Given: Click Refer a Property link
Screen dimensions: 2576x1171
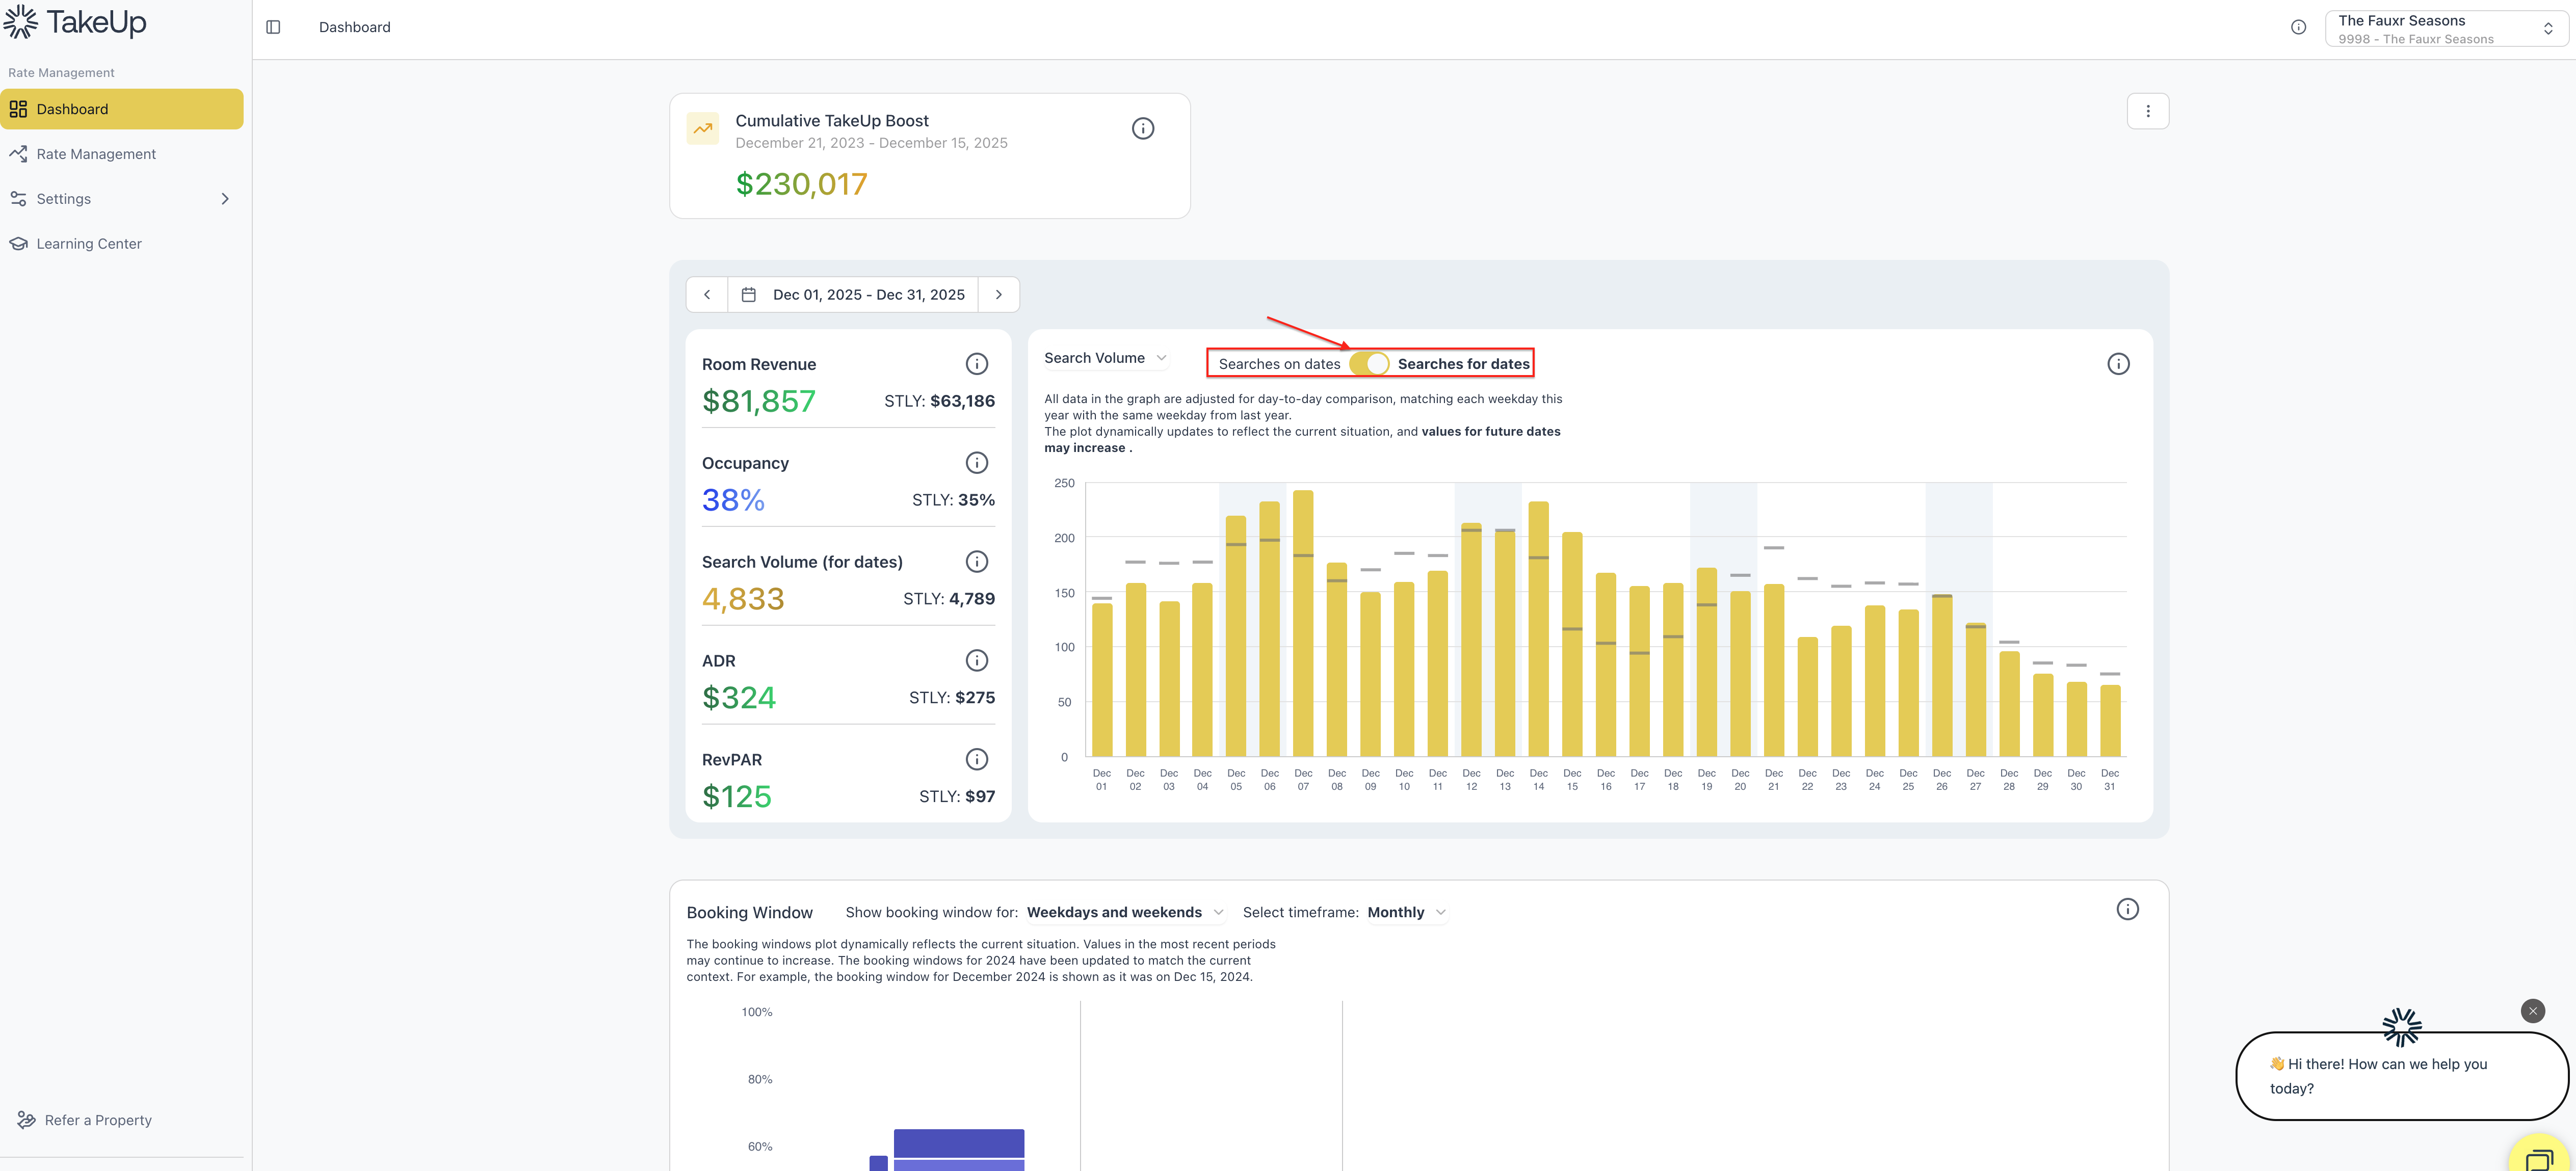Looking at the screenshot, I should (x=97, y=1120).
